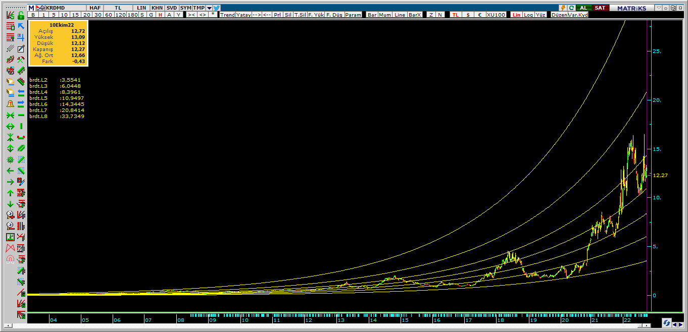Open the KHN menu
The width and height of the screenshot is (688, 332).
coord(157,8)
